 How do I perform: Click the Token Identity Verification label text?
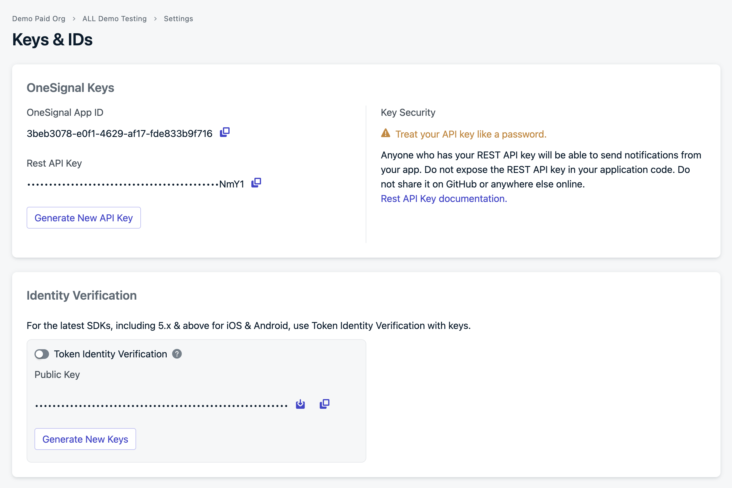pyautogui.click(x=110, y=354)
